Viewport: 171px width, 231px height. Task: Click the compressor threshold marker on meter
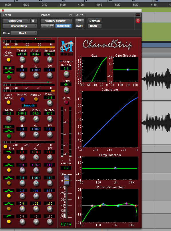click(48, 82)
